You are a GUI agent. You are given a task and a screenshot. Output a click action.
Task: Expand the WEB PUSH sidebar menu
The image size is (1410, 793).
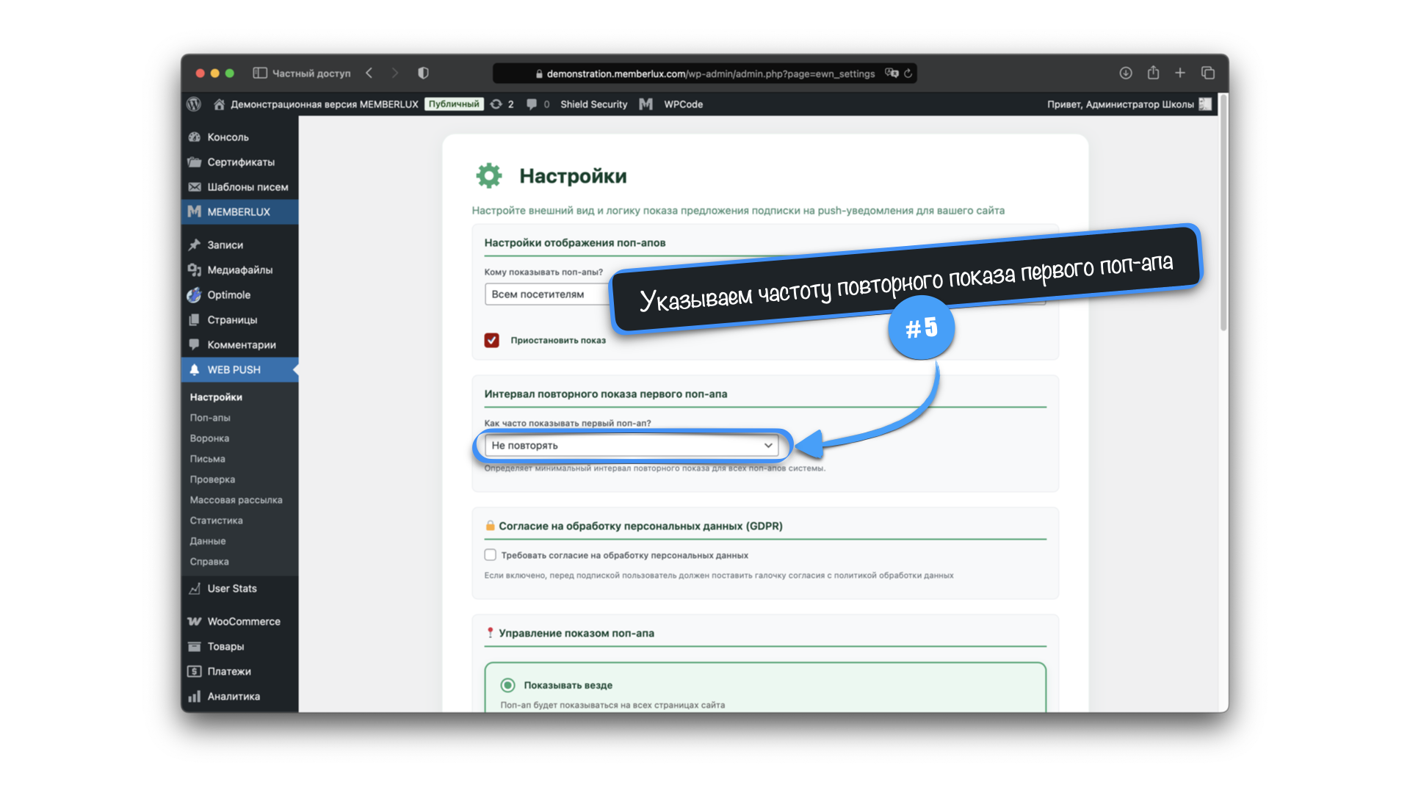point(234,370)
